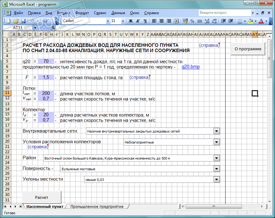Click the Введите вопрос help field

coord(225,13)
